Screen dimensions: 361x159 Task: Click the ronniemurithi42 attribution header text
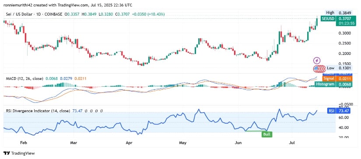tap(68, 5)
